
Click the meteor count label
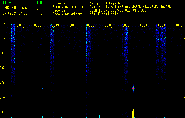(42, 9)
